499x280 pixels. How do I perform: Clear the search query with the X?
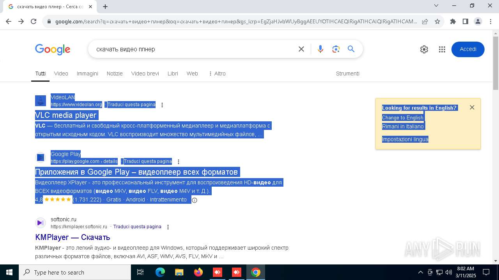click(301, 49)
